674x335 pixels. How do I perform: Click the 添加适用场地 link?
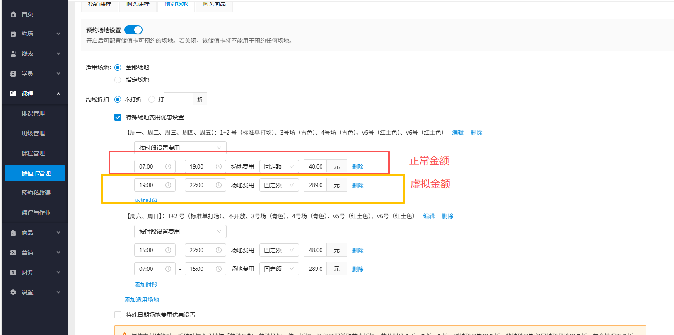pyautogui.click(x=142, y=300)
